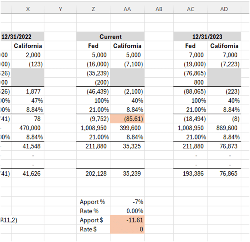
Task: Click the 12/31/2023 heading cell
Action: [x=207, y=37]
